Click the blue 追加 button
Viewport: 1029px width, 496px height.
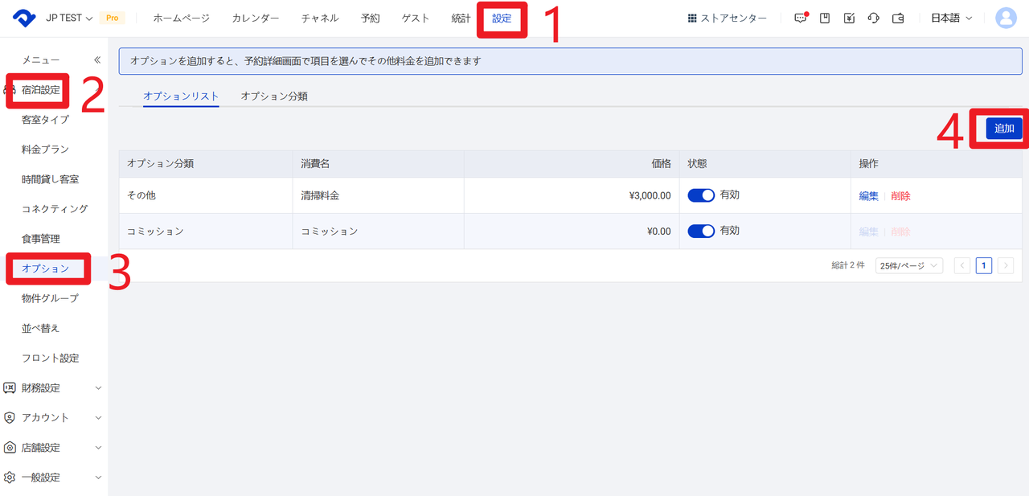[x=1004, y=129]
